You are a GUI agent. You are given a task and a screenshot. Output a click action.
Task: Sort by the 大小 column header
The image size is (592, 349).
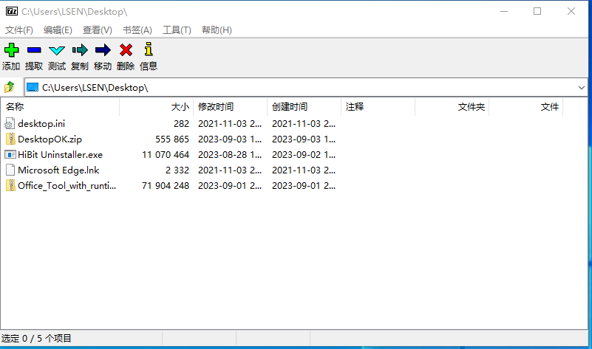click(156, 107)
